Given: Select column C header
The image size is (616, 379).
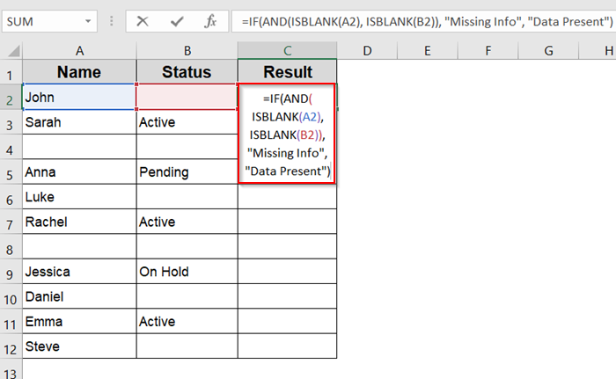Looking at the screenshot, I should 287,51.
